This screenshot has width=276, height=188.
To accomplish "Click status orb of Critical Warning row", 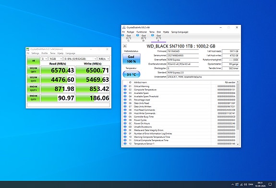I will pyautogui.click(x=125, y=86).
